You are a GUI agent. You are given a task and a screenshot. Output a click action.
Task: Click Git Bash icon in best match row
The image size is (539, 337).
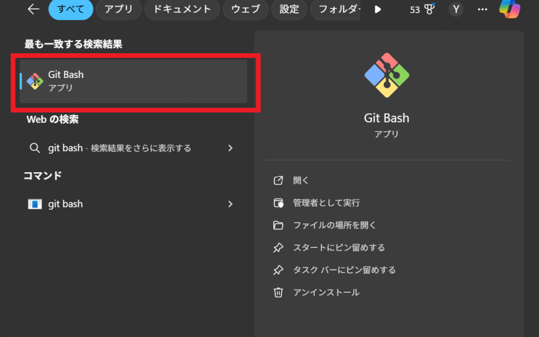tap(35, 82)
